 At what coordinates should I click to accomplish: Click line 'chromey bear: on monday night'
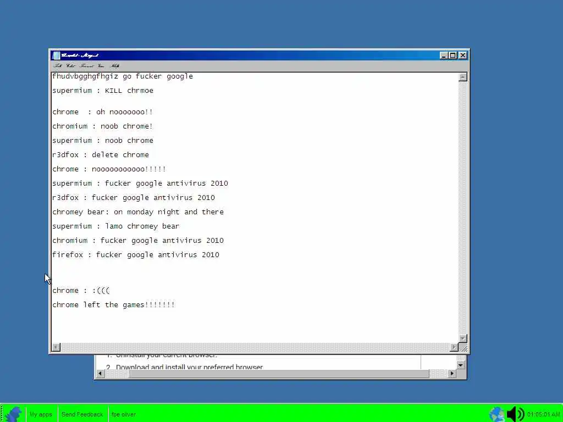(x=138, y=212)
